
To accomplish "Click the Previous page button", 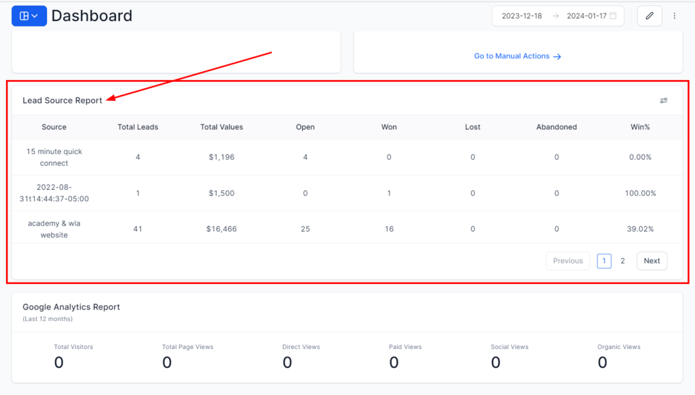I will click(567, 261).
